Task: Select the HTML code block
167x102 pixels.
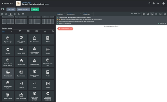Action: (x=34, y=85)
